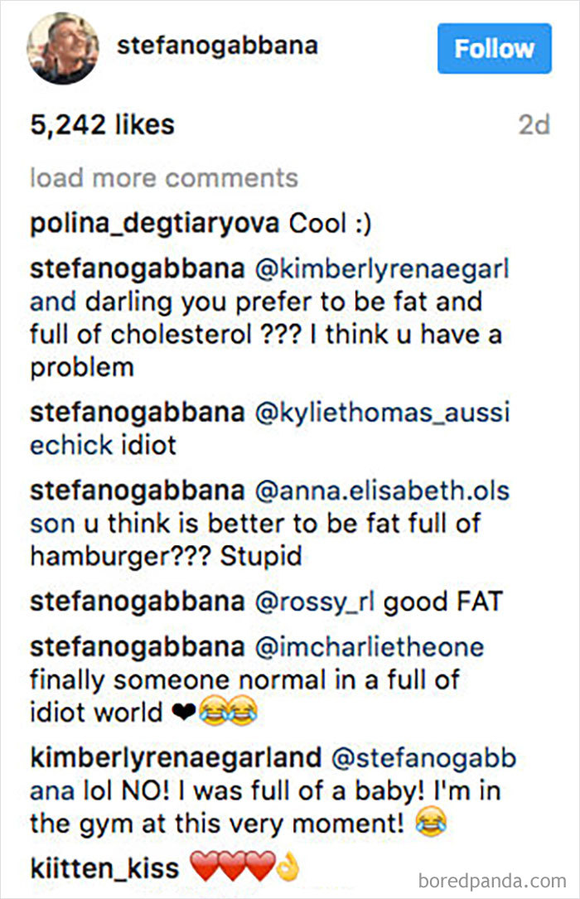This screenshot has width=580, height=899.
Task: Click the Follow button
Action: [x=494, y=48]
